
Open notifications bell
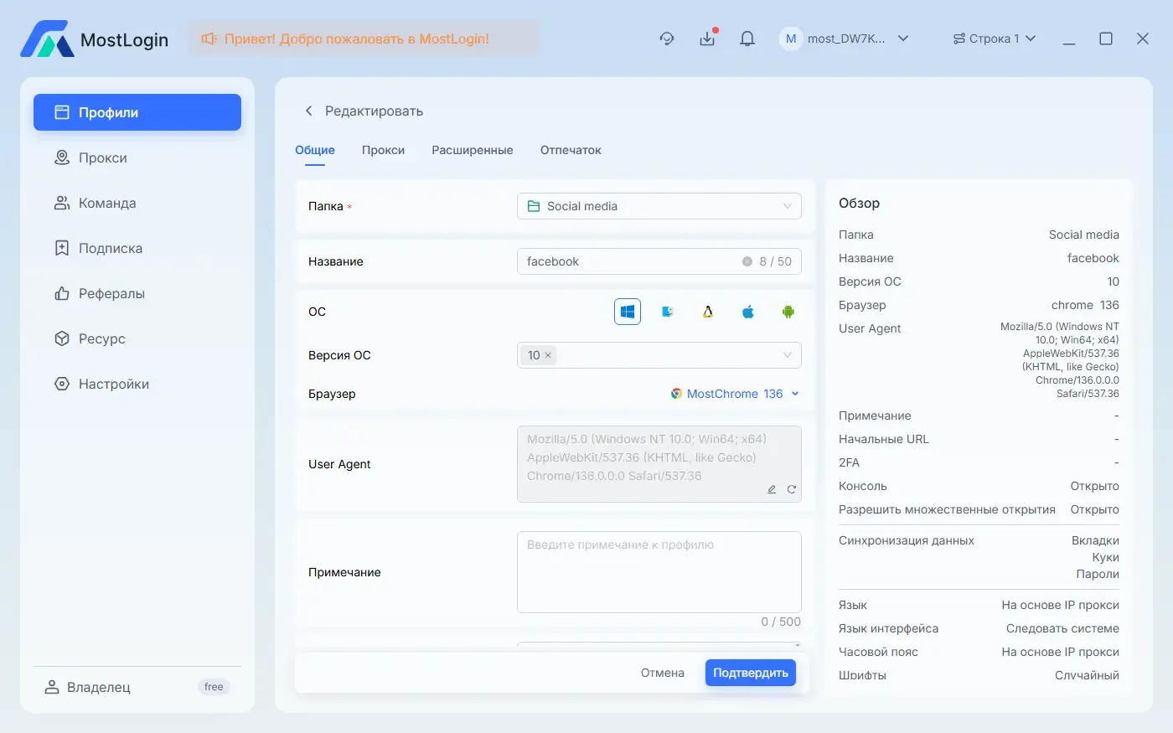coord(747,39)
